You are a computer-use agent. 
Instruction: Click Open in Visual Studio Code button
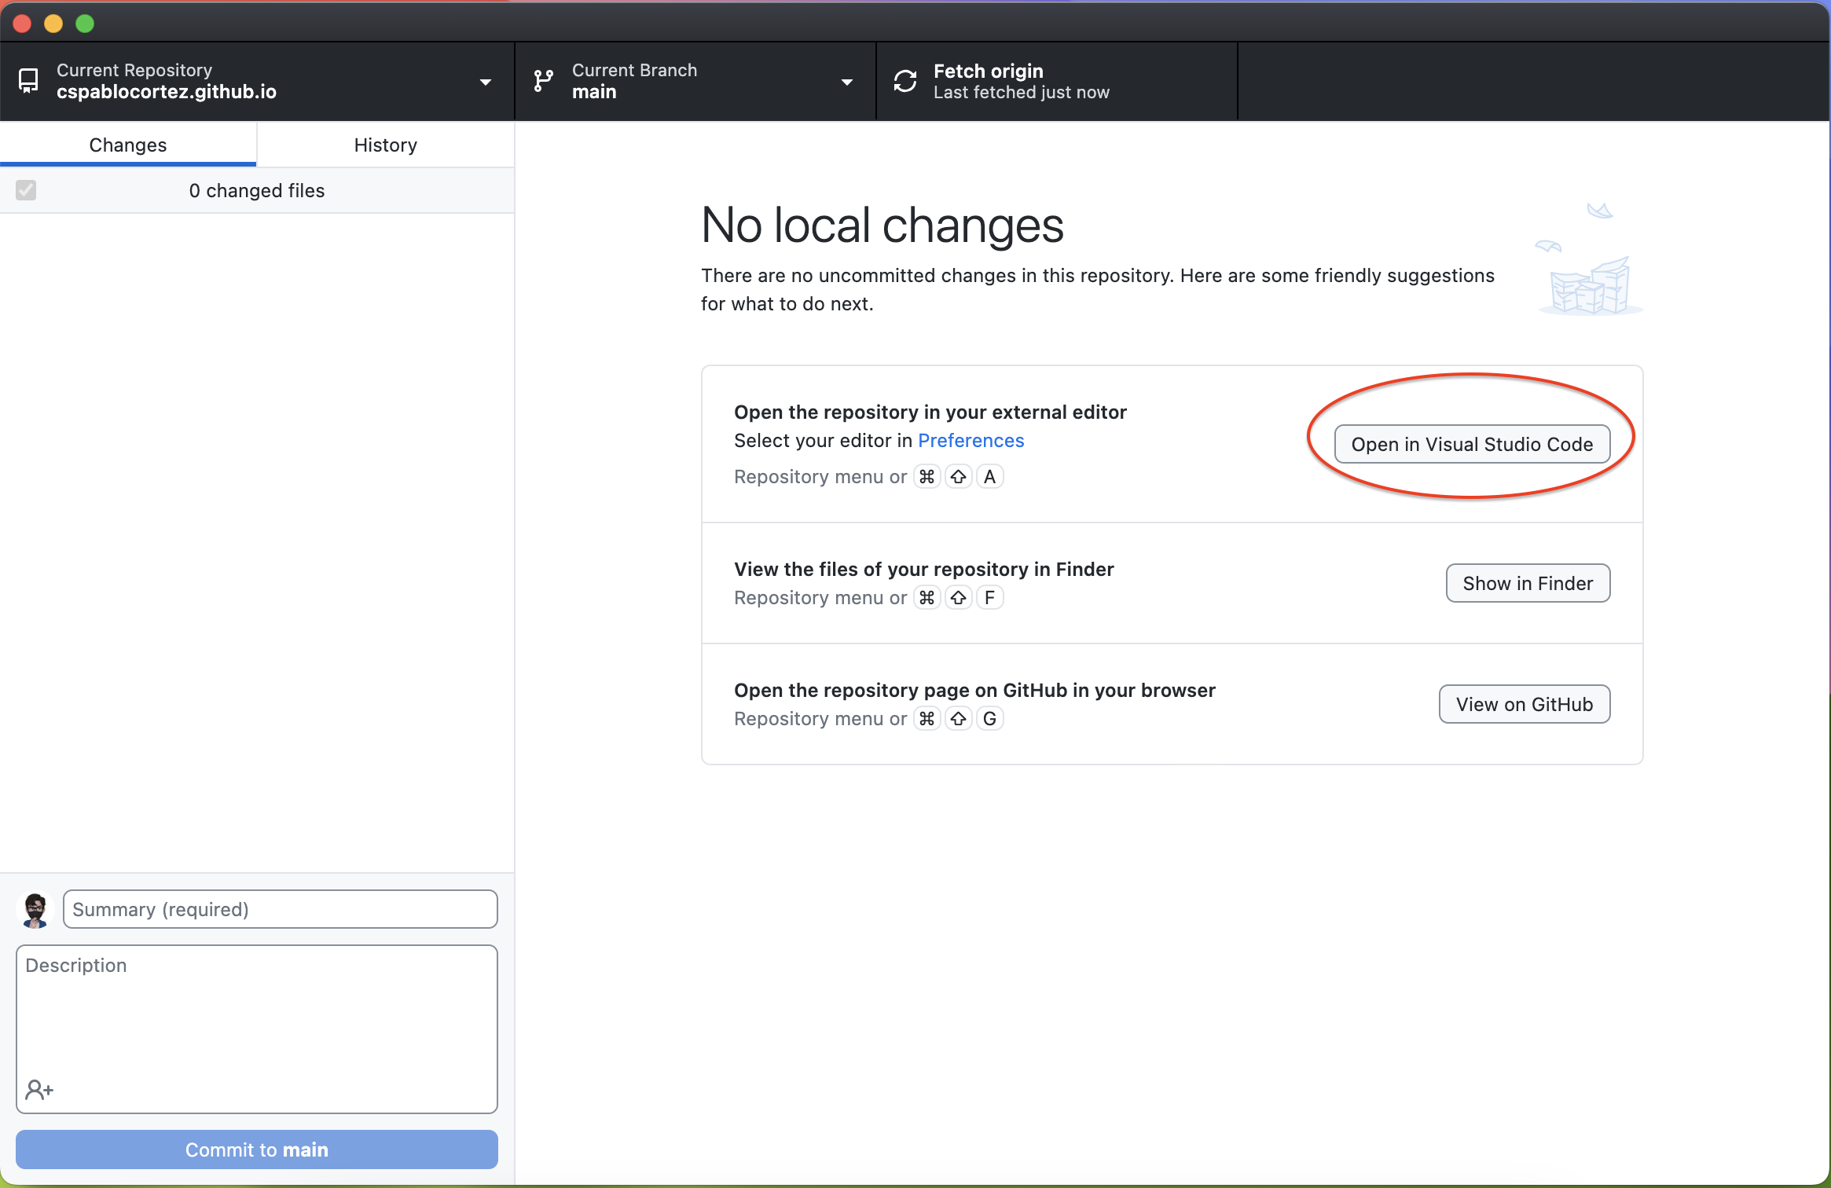coord(1472,444)
